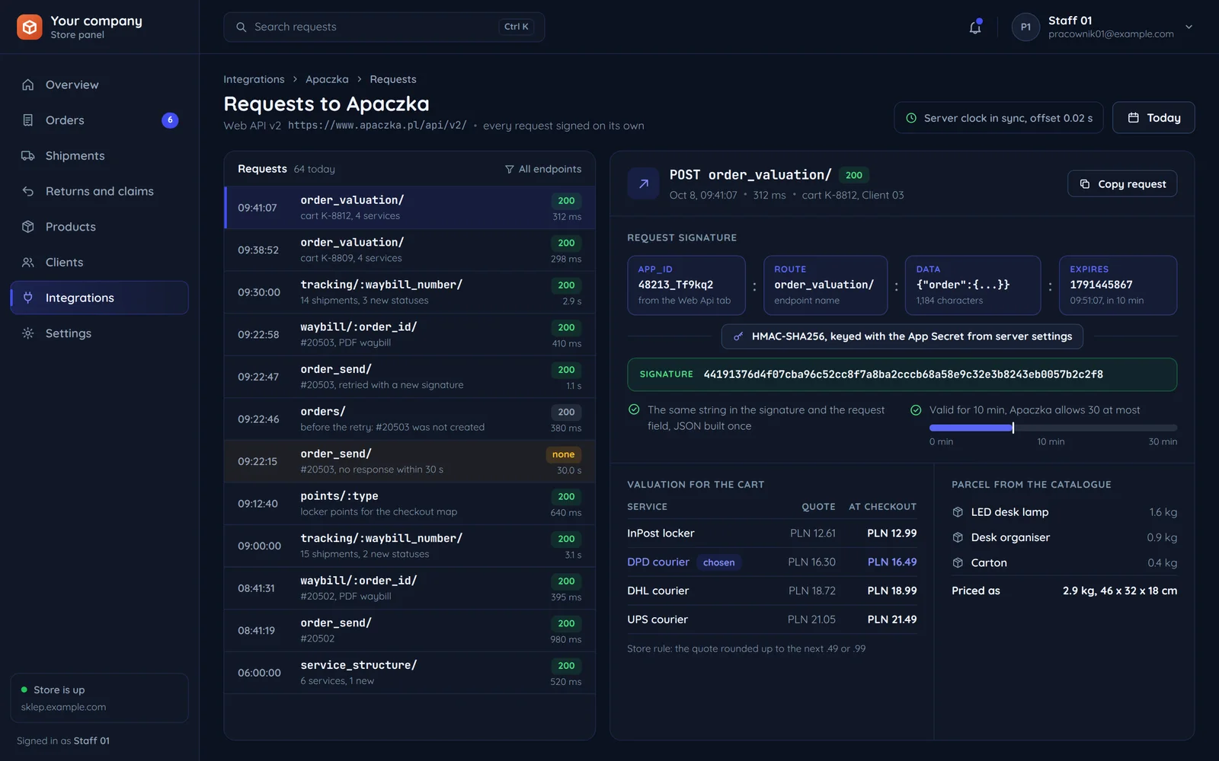Click the POST arrow icon in detail header
This screenshot has height=761, width=1219.
tap(643, 183)
